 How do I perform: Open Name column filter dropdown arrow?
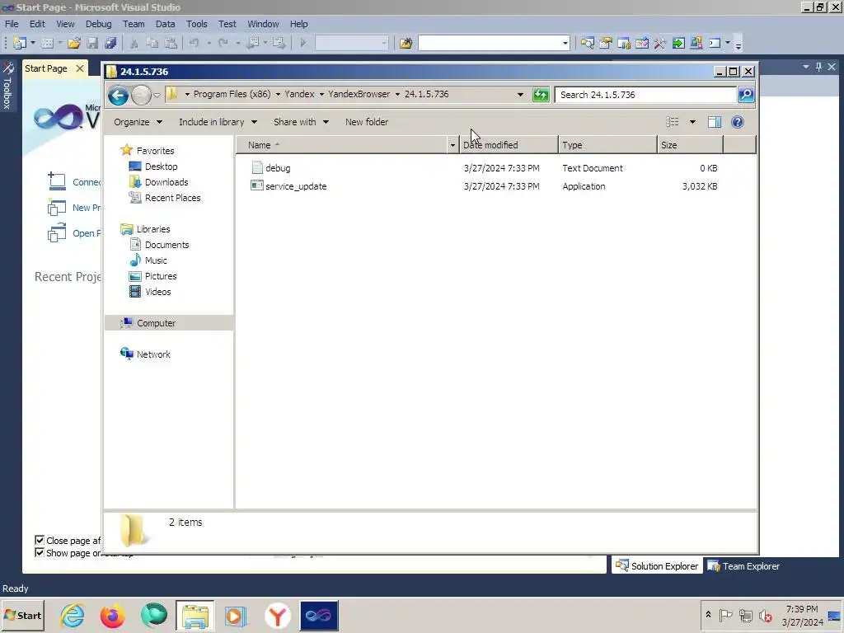coord(452,145)
